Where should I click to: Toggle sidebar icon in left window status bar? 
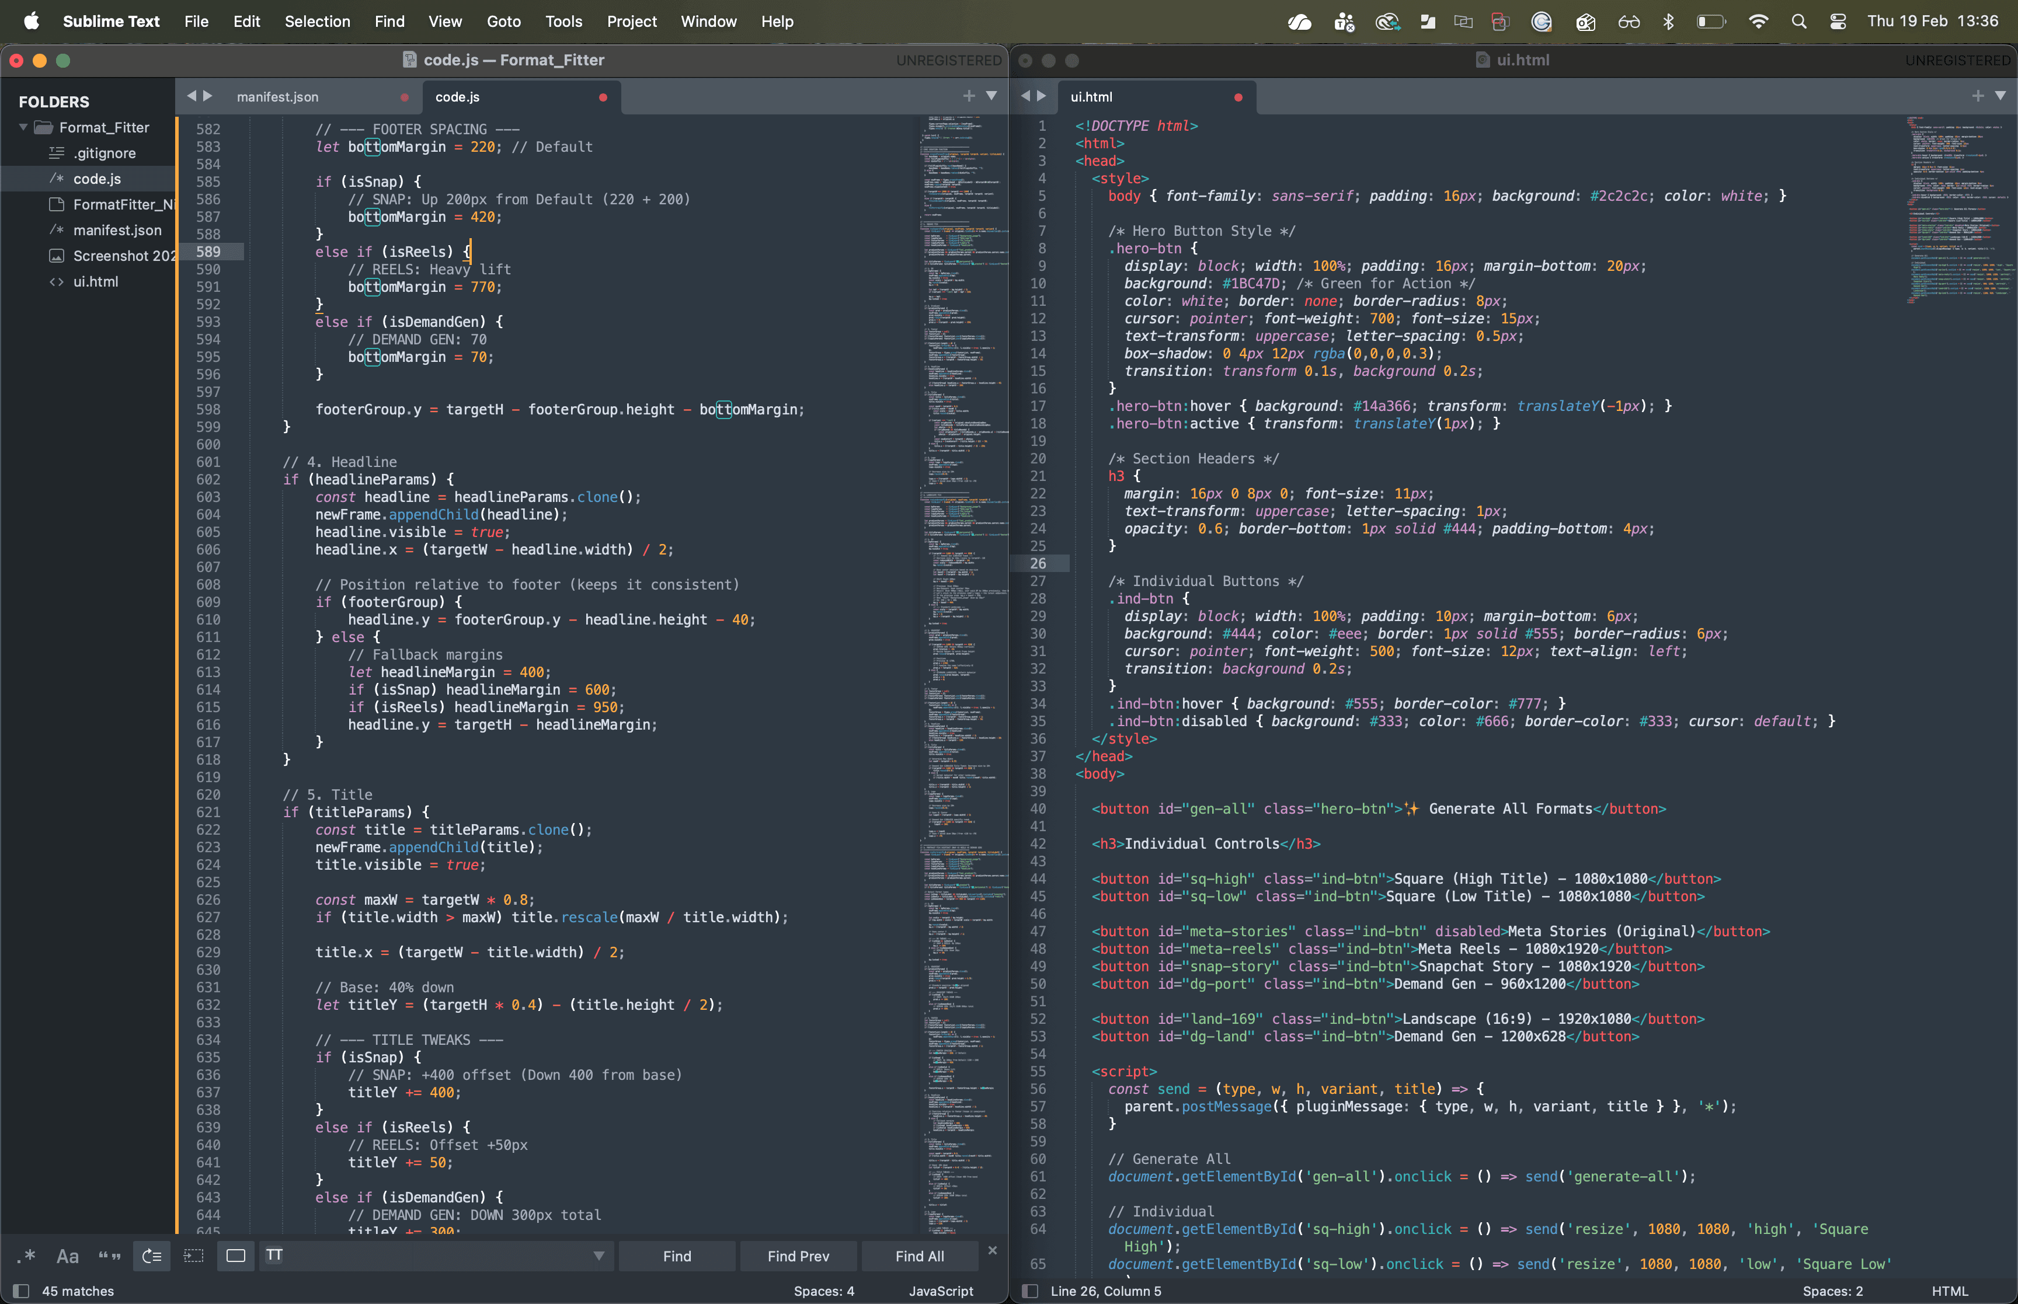pos(21,1291)
